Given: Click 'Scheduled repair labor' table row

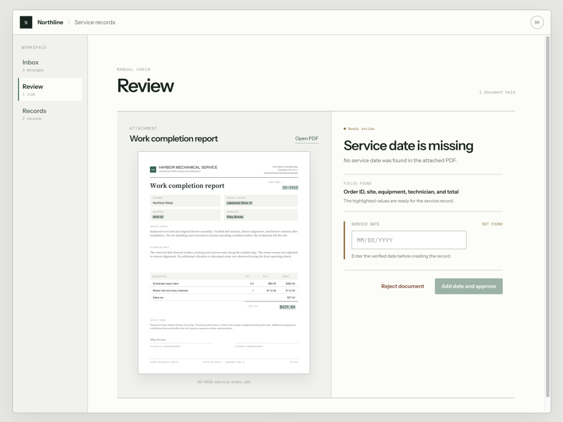Looking at the screenshot, I should tap(224, 284).
